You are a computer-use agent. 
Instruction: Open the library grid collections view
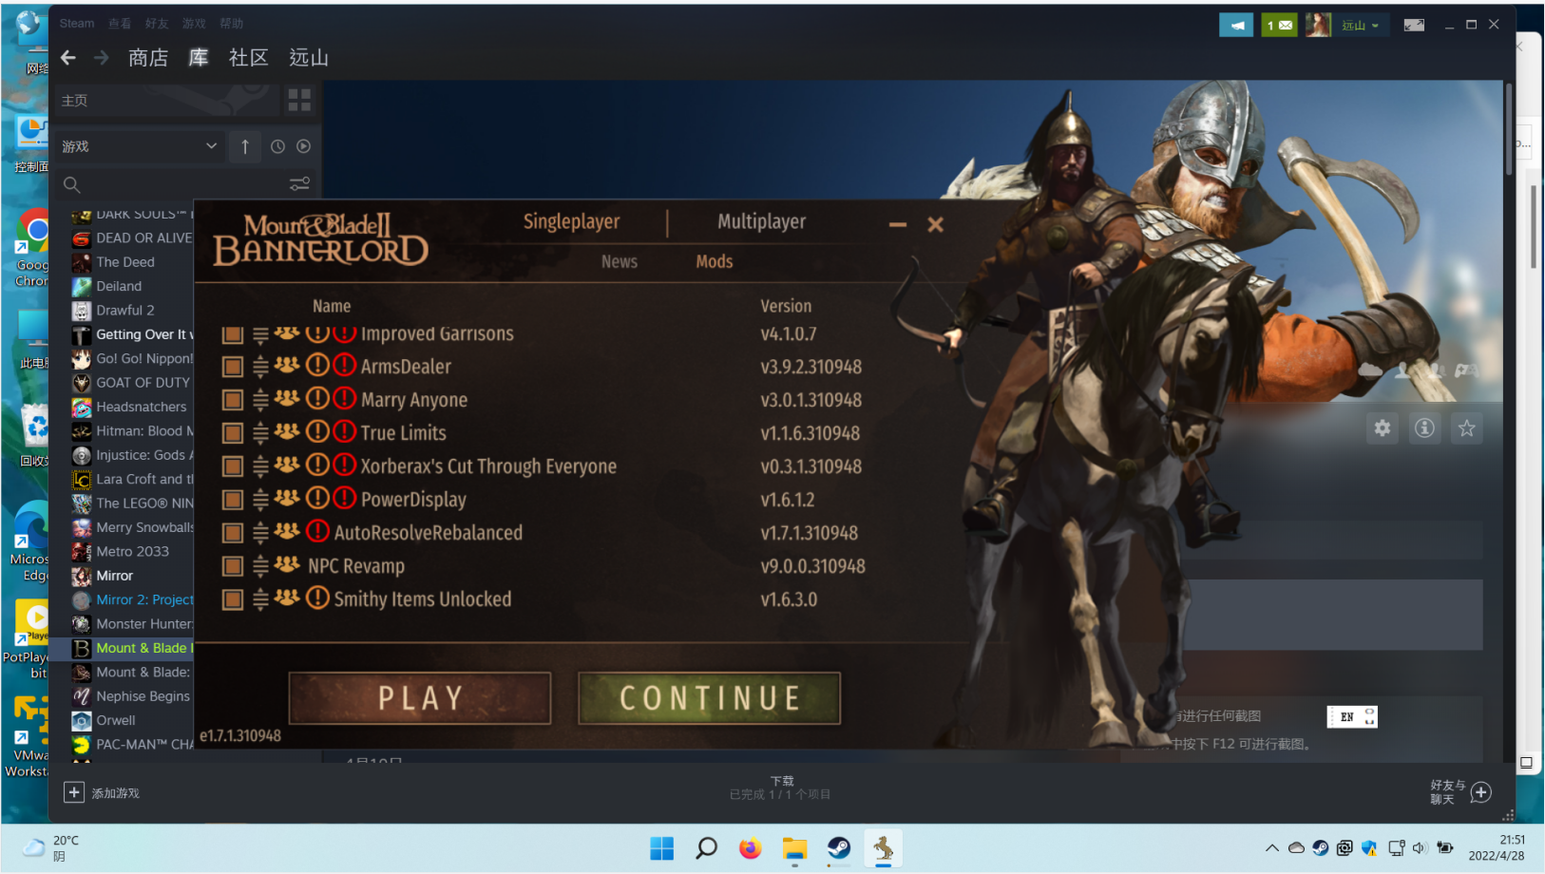tap(299, 100)
